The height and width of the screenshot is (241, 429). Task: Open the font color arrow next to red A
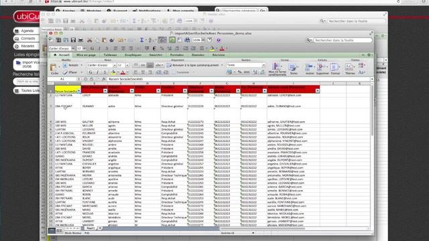coord(127,72)
